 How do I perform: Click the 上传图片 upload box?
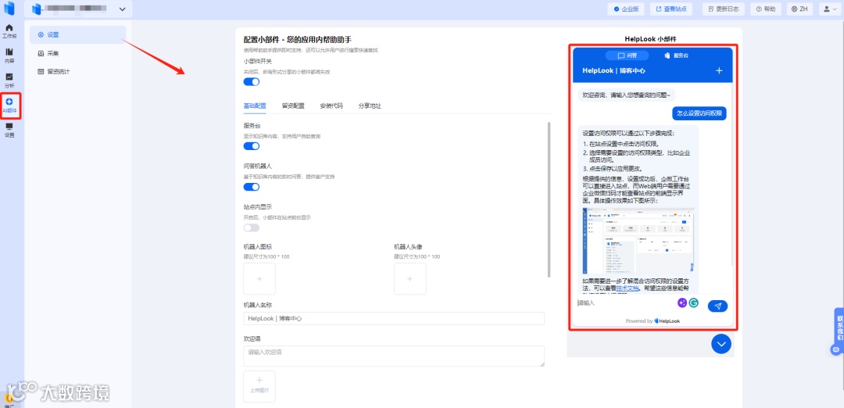(259, 386)
